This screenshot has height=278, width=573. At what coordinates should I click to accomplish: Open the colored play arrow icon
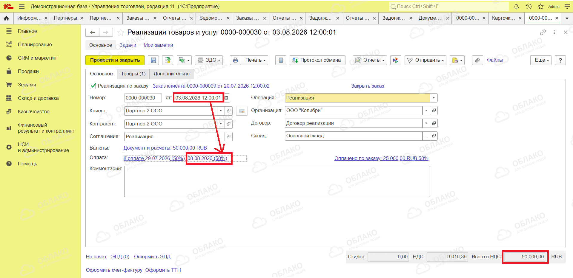point(396,60)
